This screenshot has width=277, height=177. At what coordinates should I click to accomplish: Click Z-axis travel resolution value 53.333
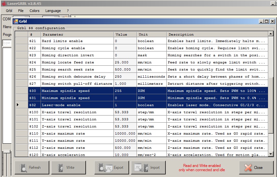point(125,127)
